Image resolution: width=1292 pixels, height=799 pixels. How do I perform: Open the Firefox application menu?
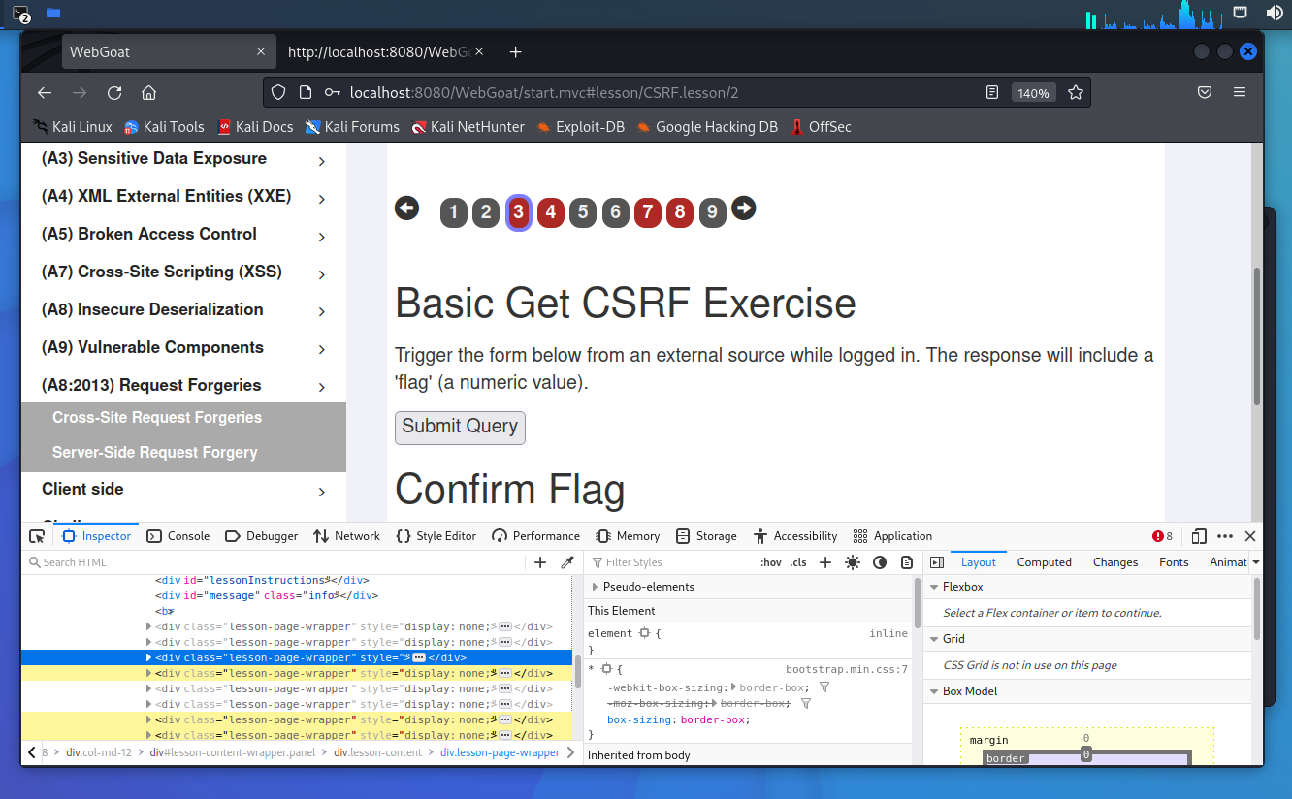click(1239, 93)
